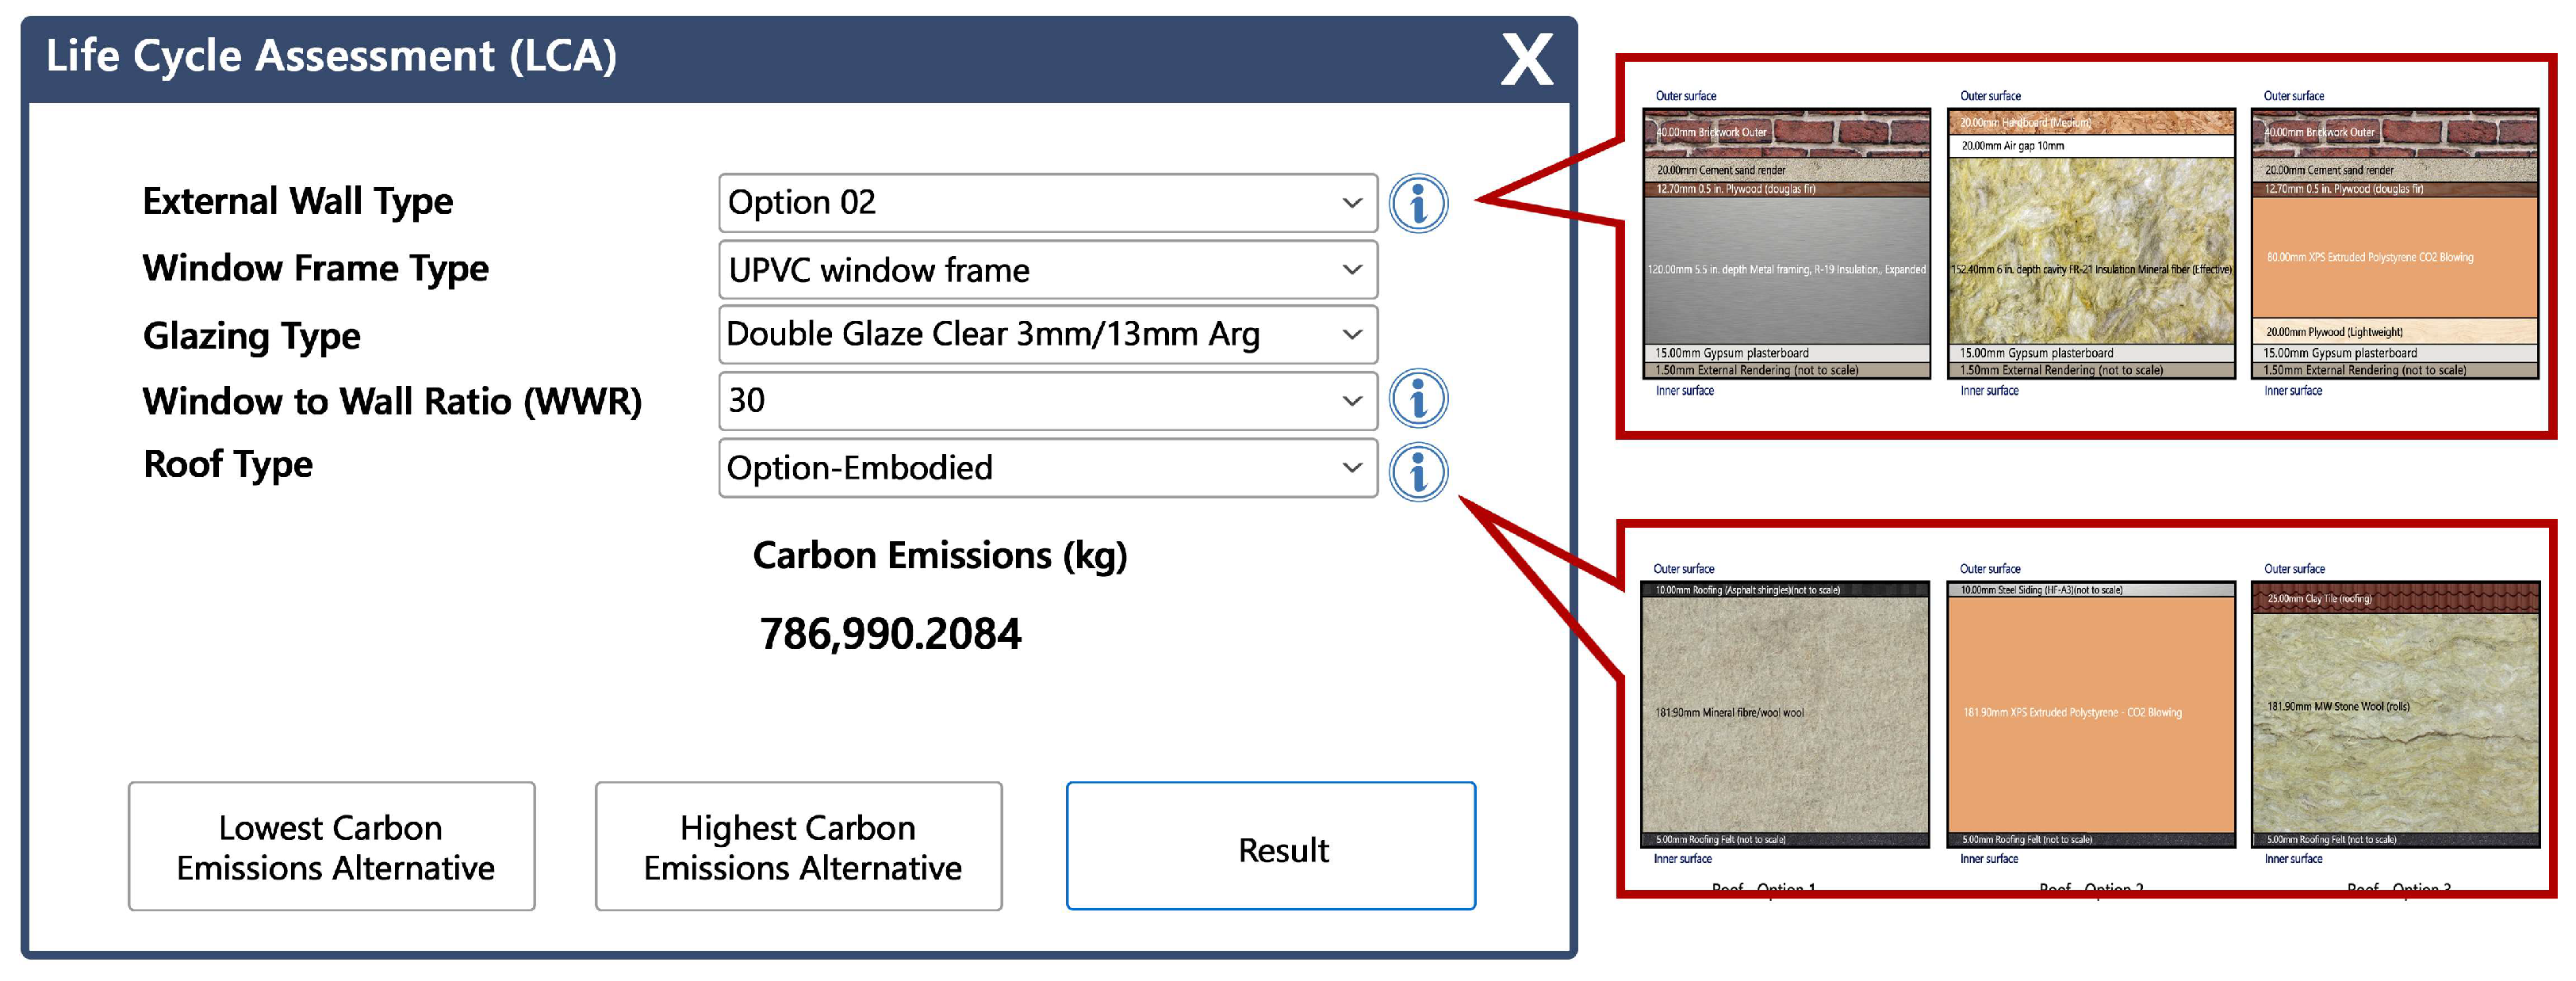Open External Wall Type dropdown
Screen dimensions: 2576x981
(x=1047, y=203)
